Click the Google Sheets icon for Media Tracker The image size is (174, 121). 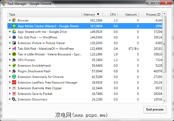pyautogui.click(x=14, y=26)
